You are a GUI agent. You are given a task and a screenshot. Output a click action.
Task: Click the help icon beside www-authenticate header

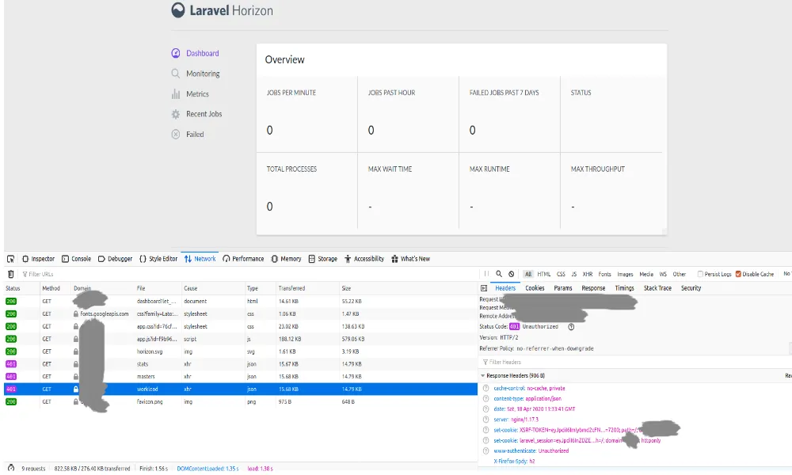click(486, 450)
